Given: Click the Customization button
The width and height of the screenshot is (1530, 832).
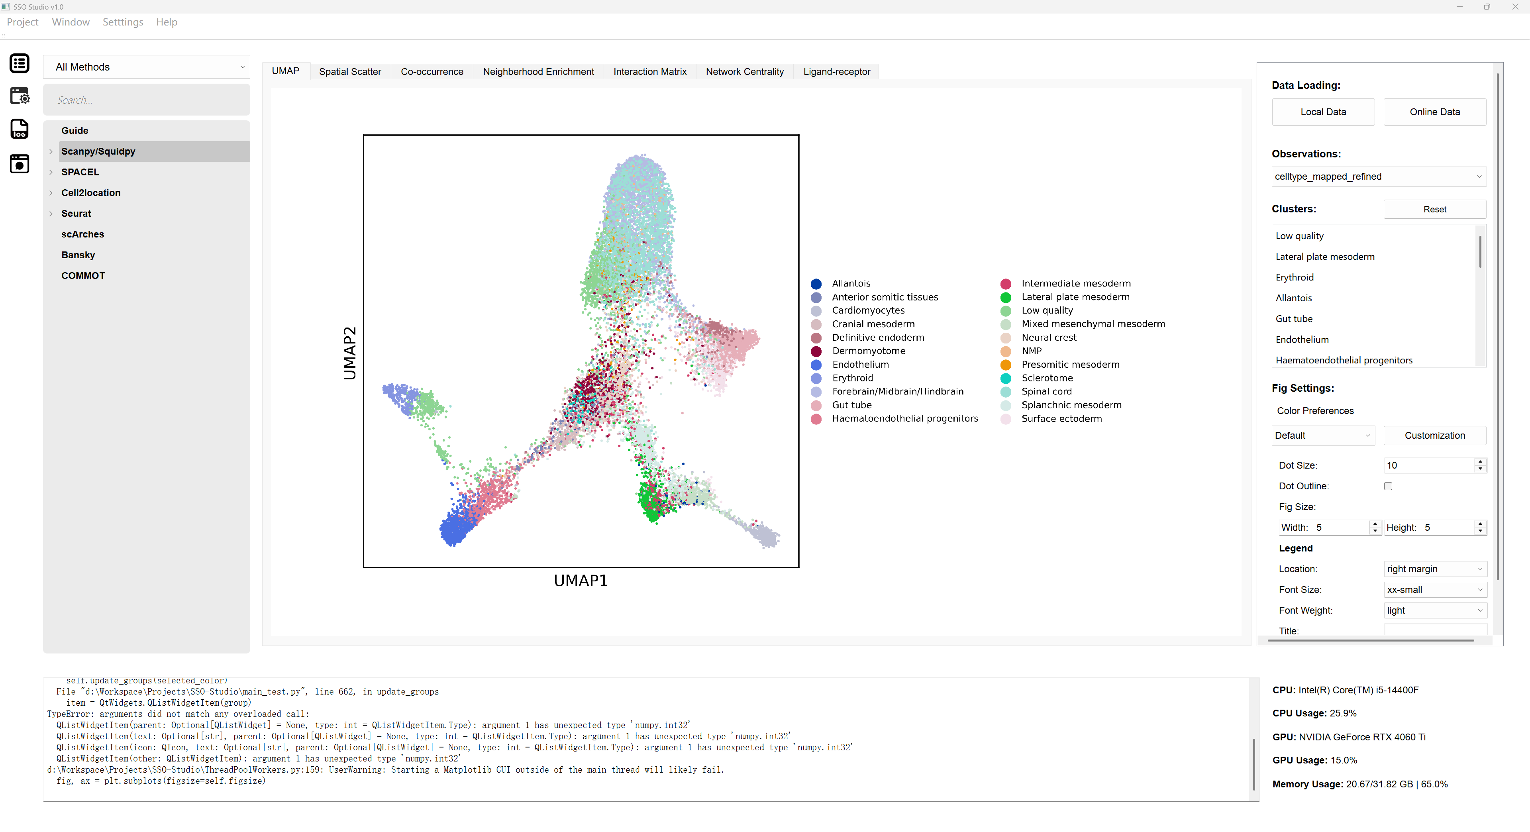Looking at the screenshot, I should click(x=1434, y=435).
